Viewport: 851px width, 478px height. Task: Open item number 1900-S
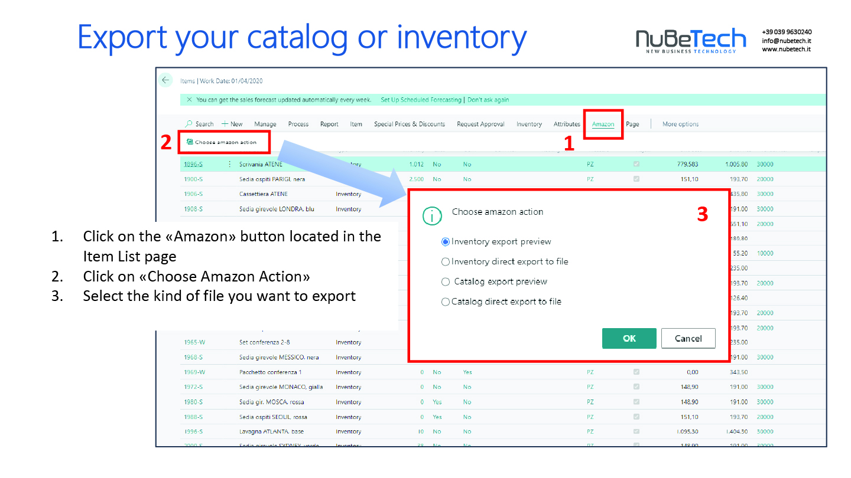point(193,179)
